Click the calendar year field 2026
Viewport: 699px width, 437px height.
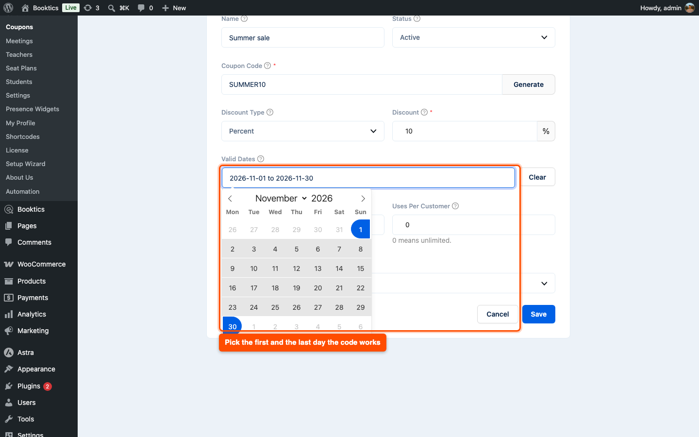[322, 198]
